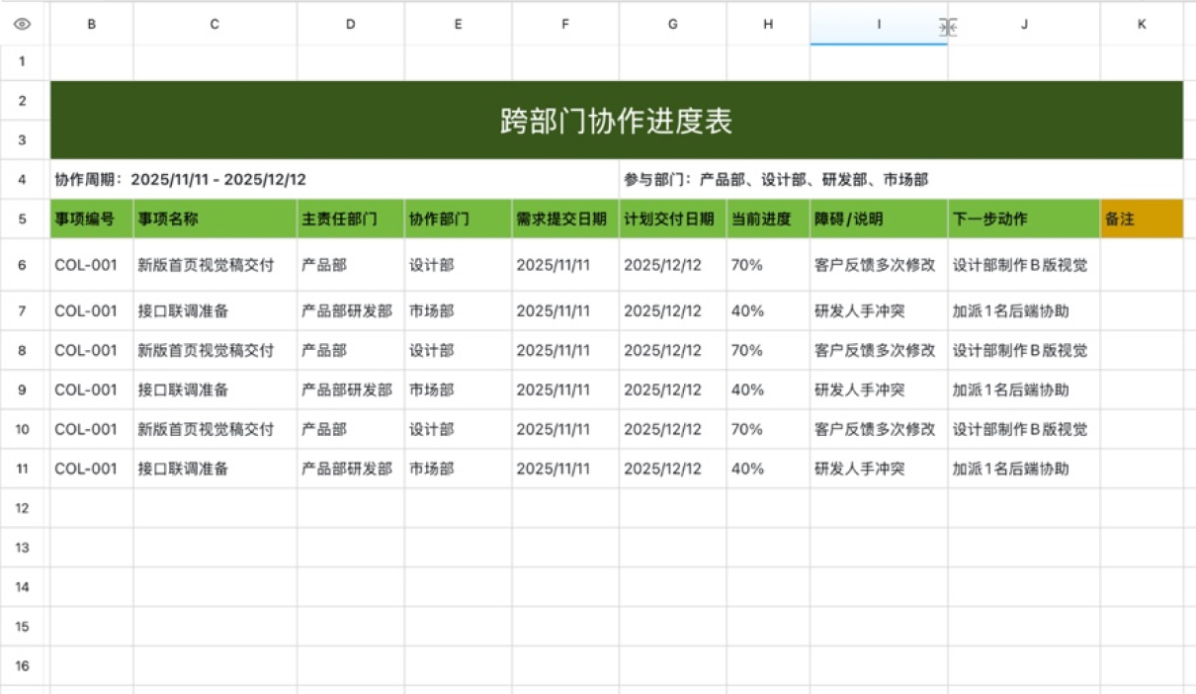Select row 1 header
1196x694 pixels.
click(22, 61)
